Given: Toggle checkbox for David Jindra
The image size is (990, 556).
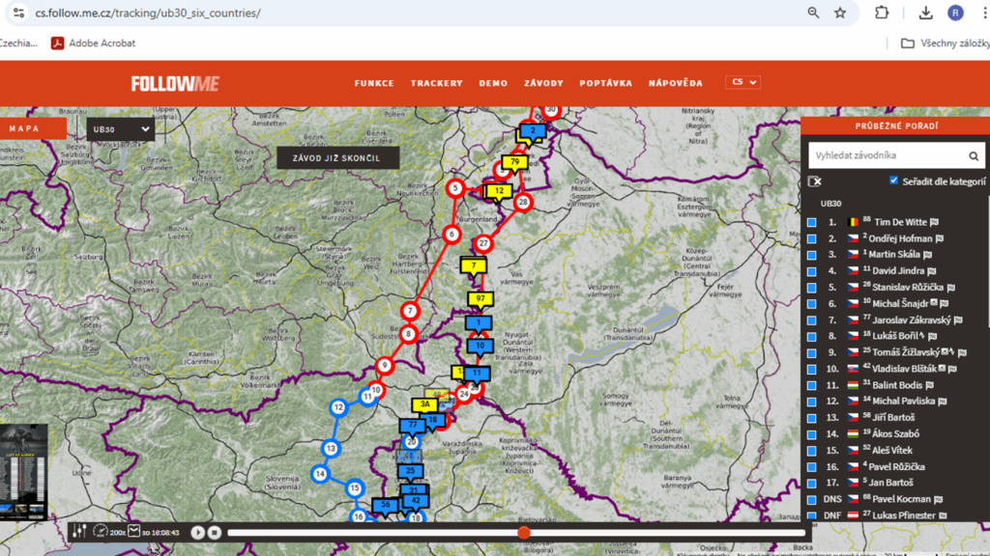Looking at the screenshot, I should click(812, 271).
